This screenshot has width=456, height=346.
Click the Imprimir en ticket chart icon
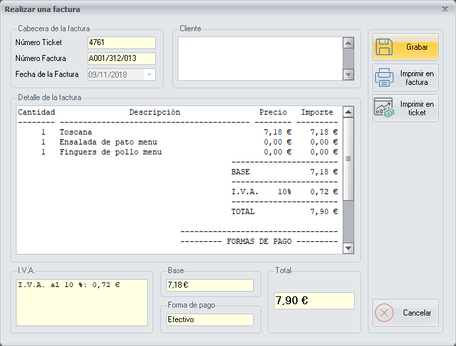(x=384, y=108)
